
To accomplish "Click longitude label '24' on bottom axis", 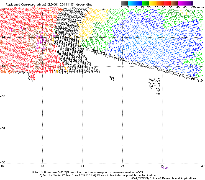I will pyautogui.click(x=122, y=166).
